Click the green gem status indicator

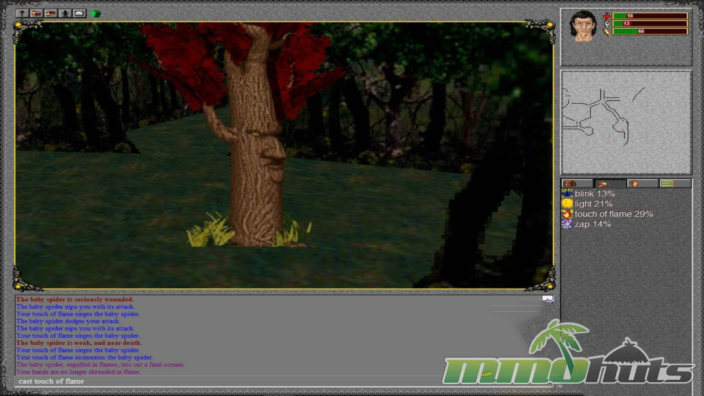(96, 14)
